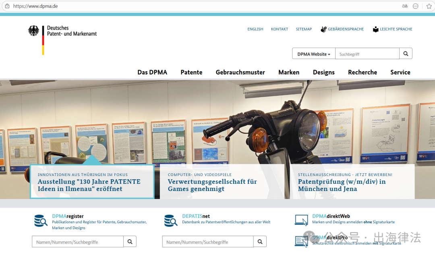Viewport: 435px width, 255px height.
Task: Open the DPMAdirektWeb heading link
Action: [x=331, y=216]
